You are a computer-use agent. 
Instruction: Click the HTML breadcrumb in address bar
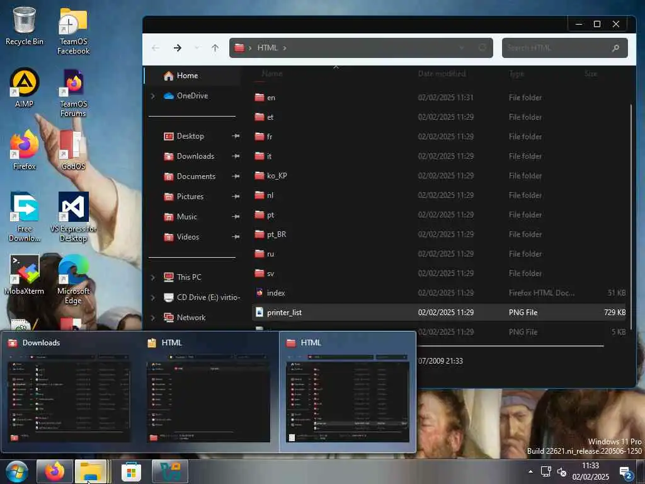(267, 48)
